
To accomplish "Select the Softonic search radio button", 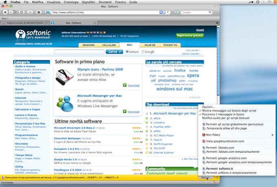I will [x=127, y=52].
